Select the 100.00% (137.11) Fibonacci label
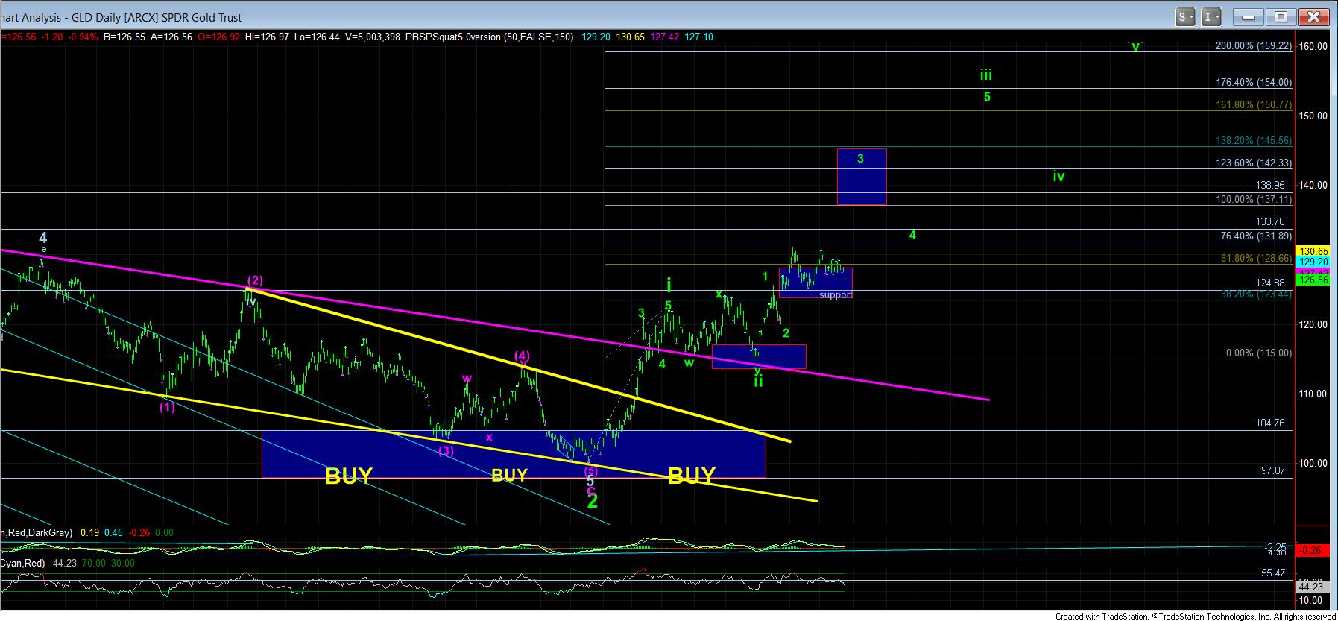 1254,199
